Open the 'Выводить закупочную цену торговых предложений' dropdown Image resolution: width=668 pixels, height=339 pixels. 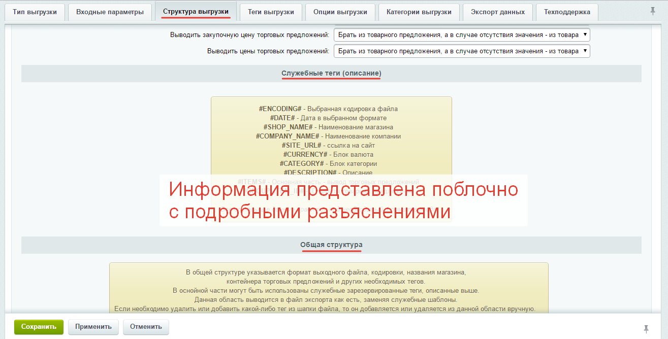coord(461,35)
